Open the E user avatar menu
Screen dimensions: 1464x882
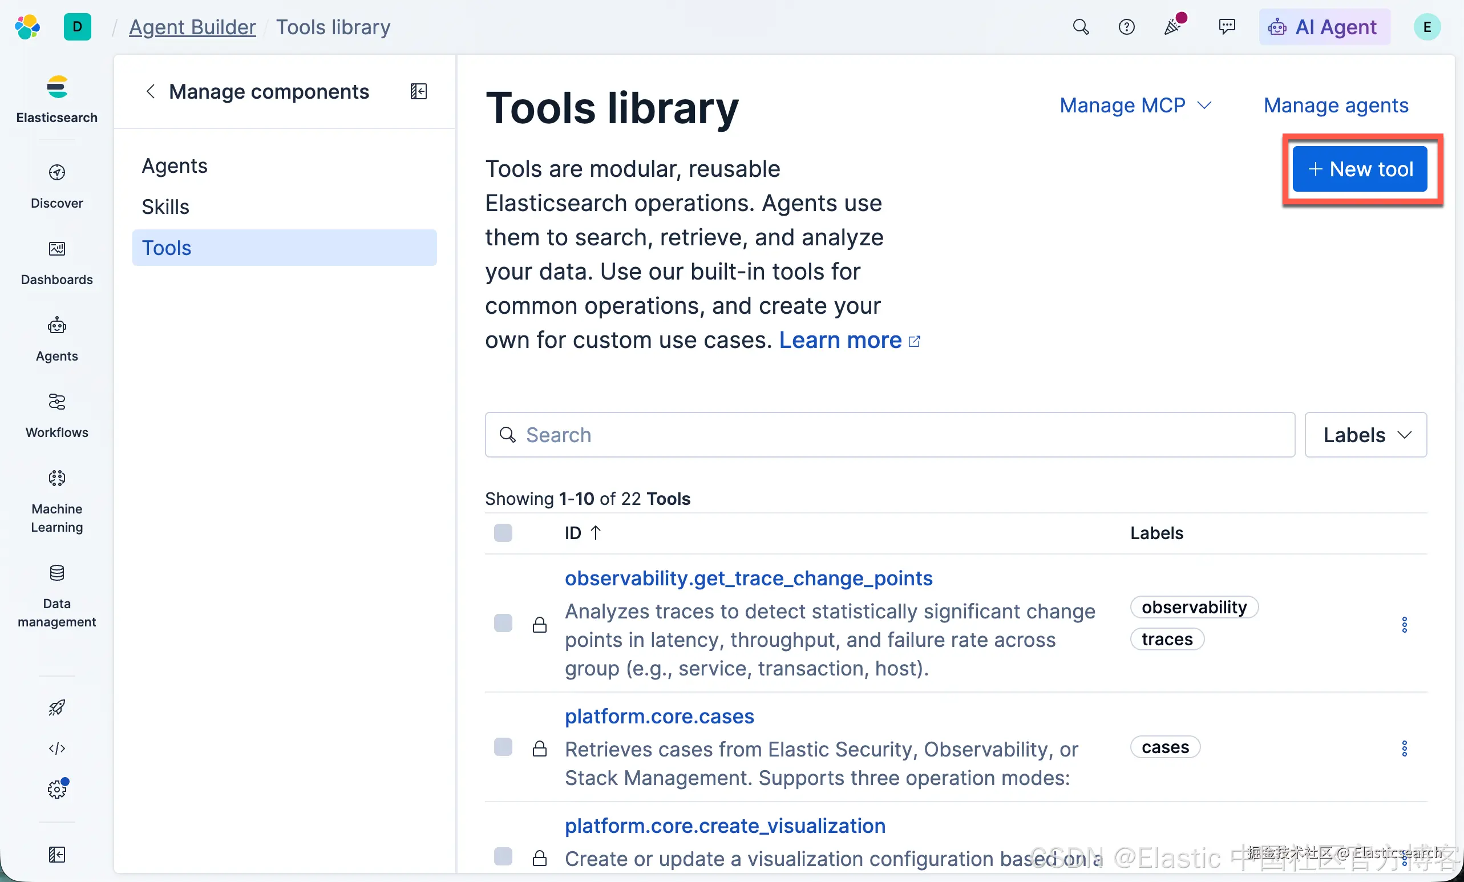[x=1426, y=27]
